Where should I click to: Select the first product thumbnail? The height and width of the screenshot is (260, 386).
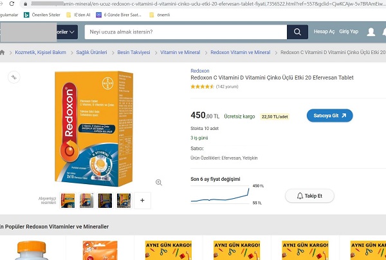point(68,200)
